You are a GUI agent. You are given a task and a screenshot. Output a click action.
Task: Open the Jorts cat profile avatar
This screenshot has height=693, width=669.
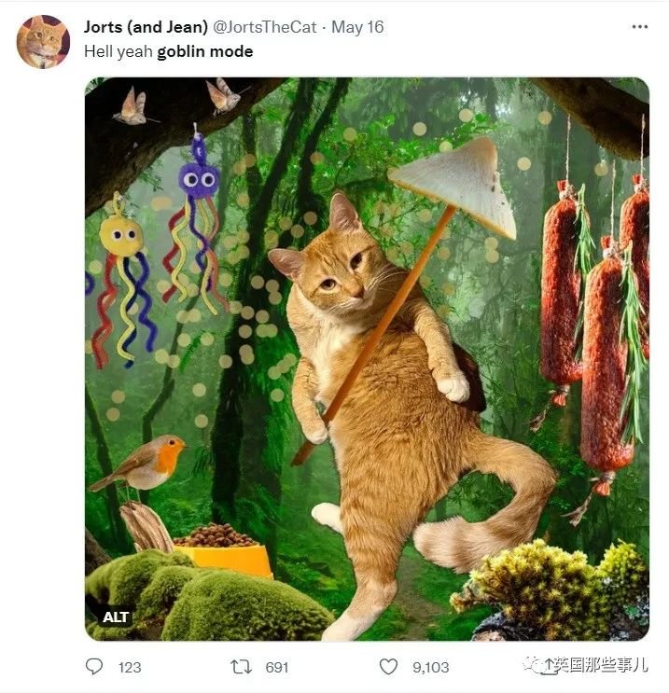pos(43,42)
